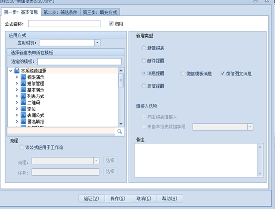
Task: Select the 匿名填报 tree row text
Action: click(36, 122)
